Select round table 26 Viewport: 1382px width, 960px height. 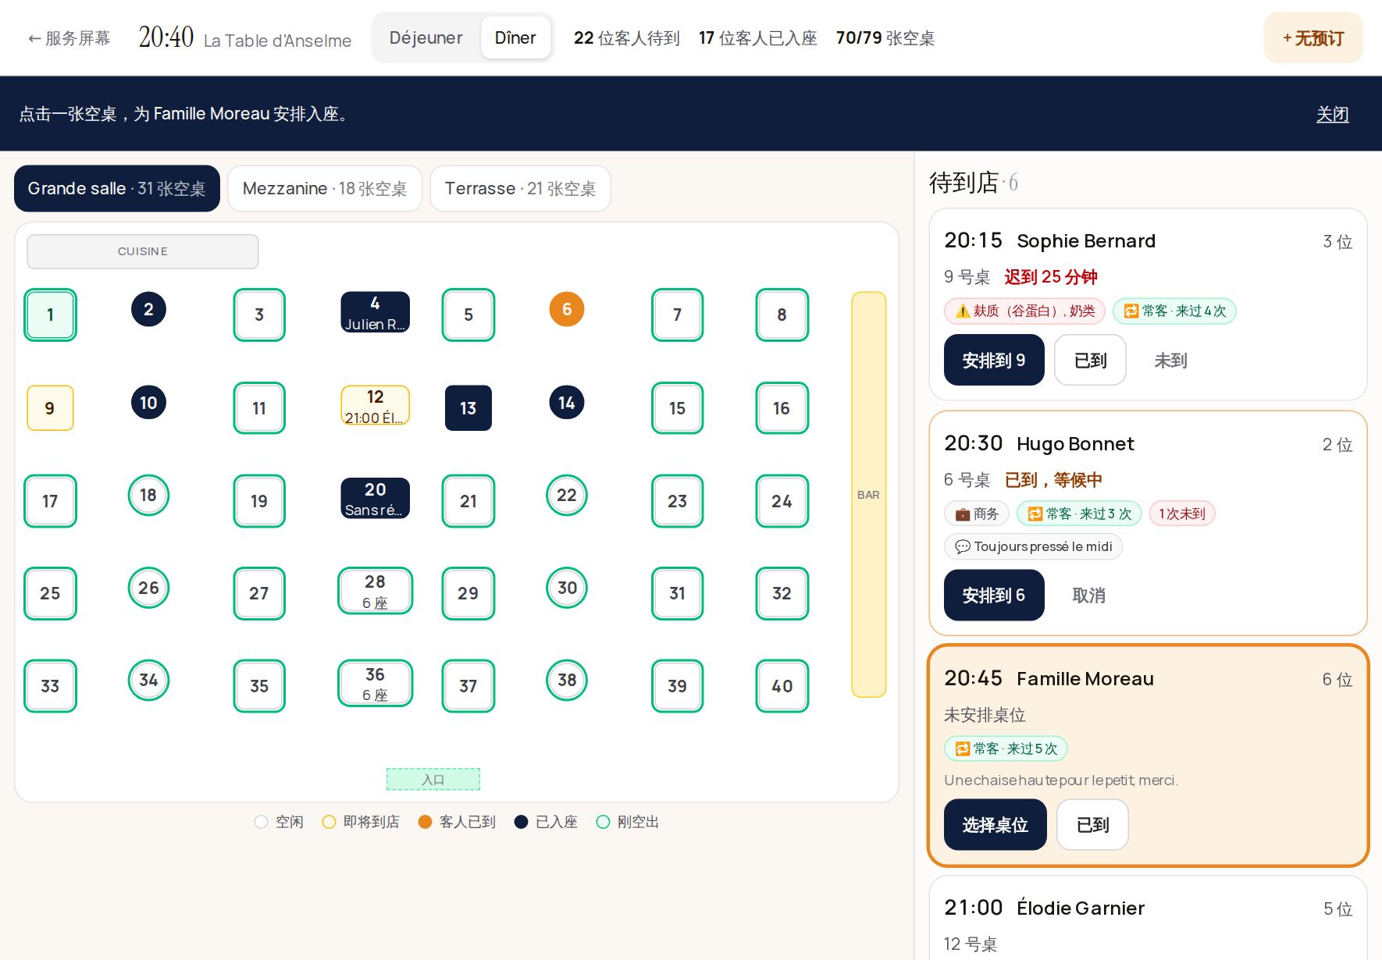click(x=148, y=588)
